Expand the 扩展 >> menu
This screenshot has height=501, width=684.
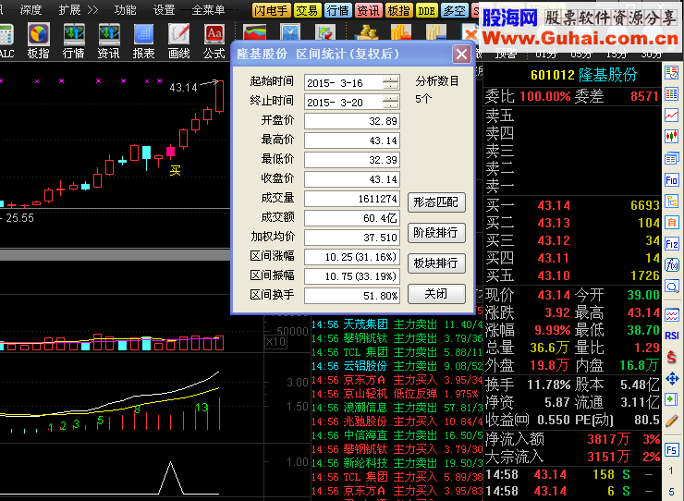[x=79, y=9]
